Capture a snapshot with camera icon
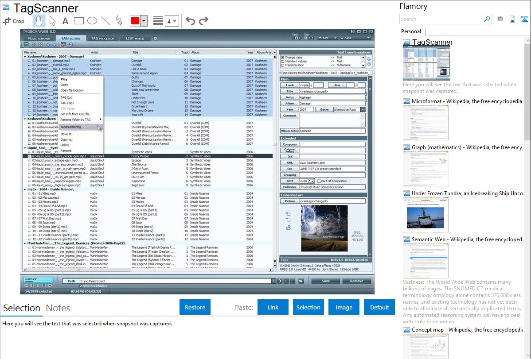531x359 pixels. pyautogui.click(x=500, y=19)
